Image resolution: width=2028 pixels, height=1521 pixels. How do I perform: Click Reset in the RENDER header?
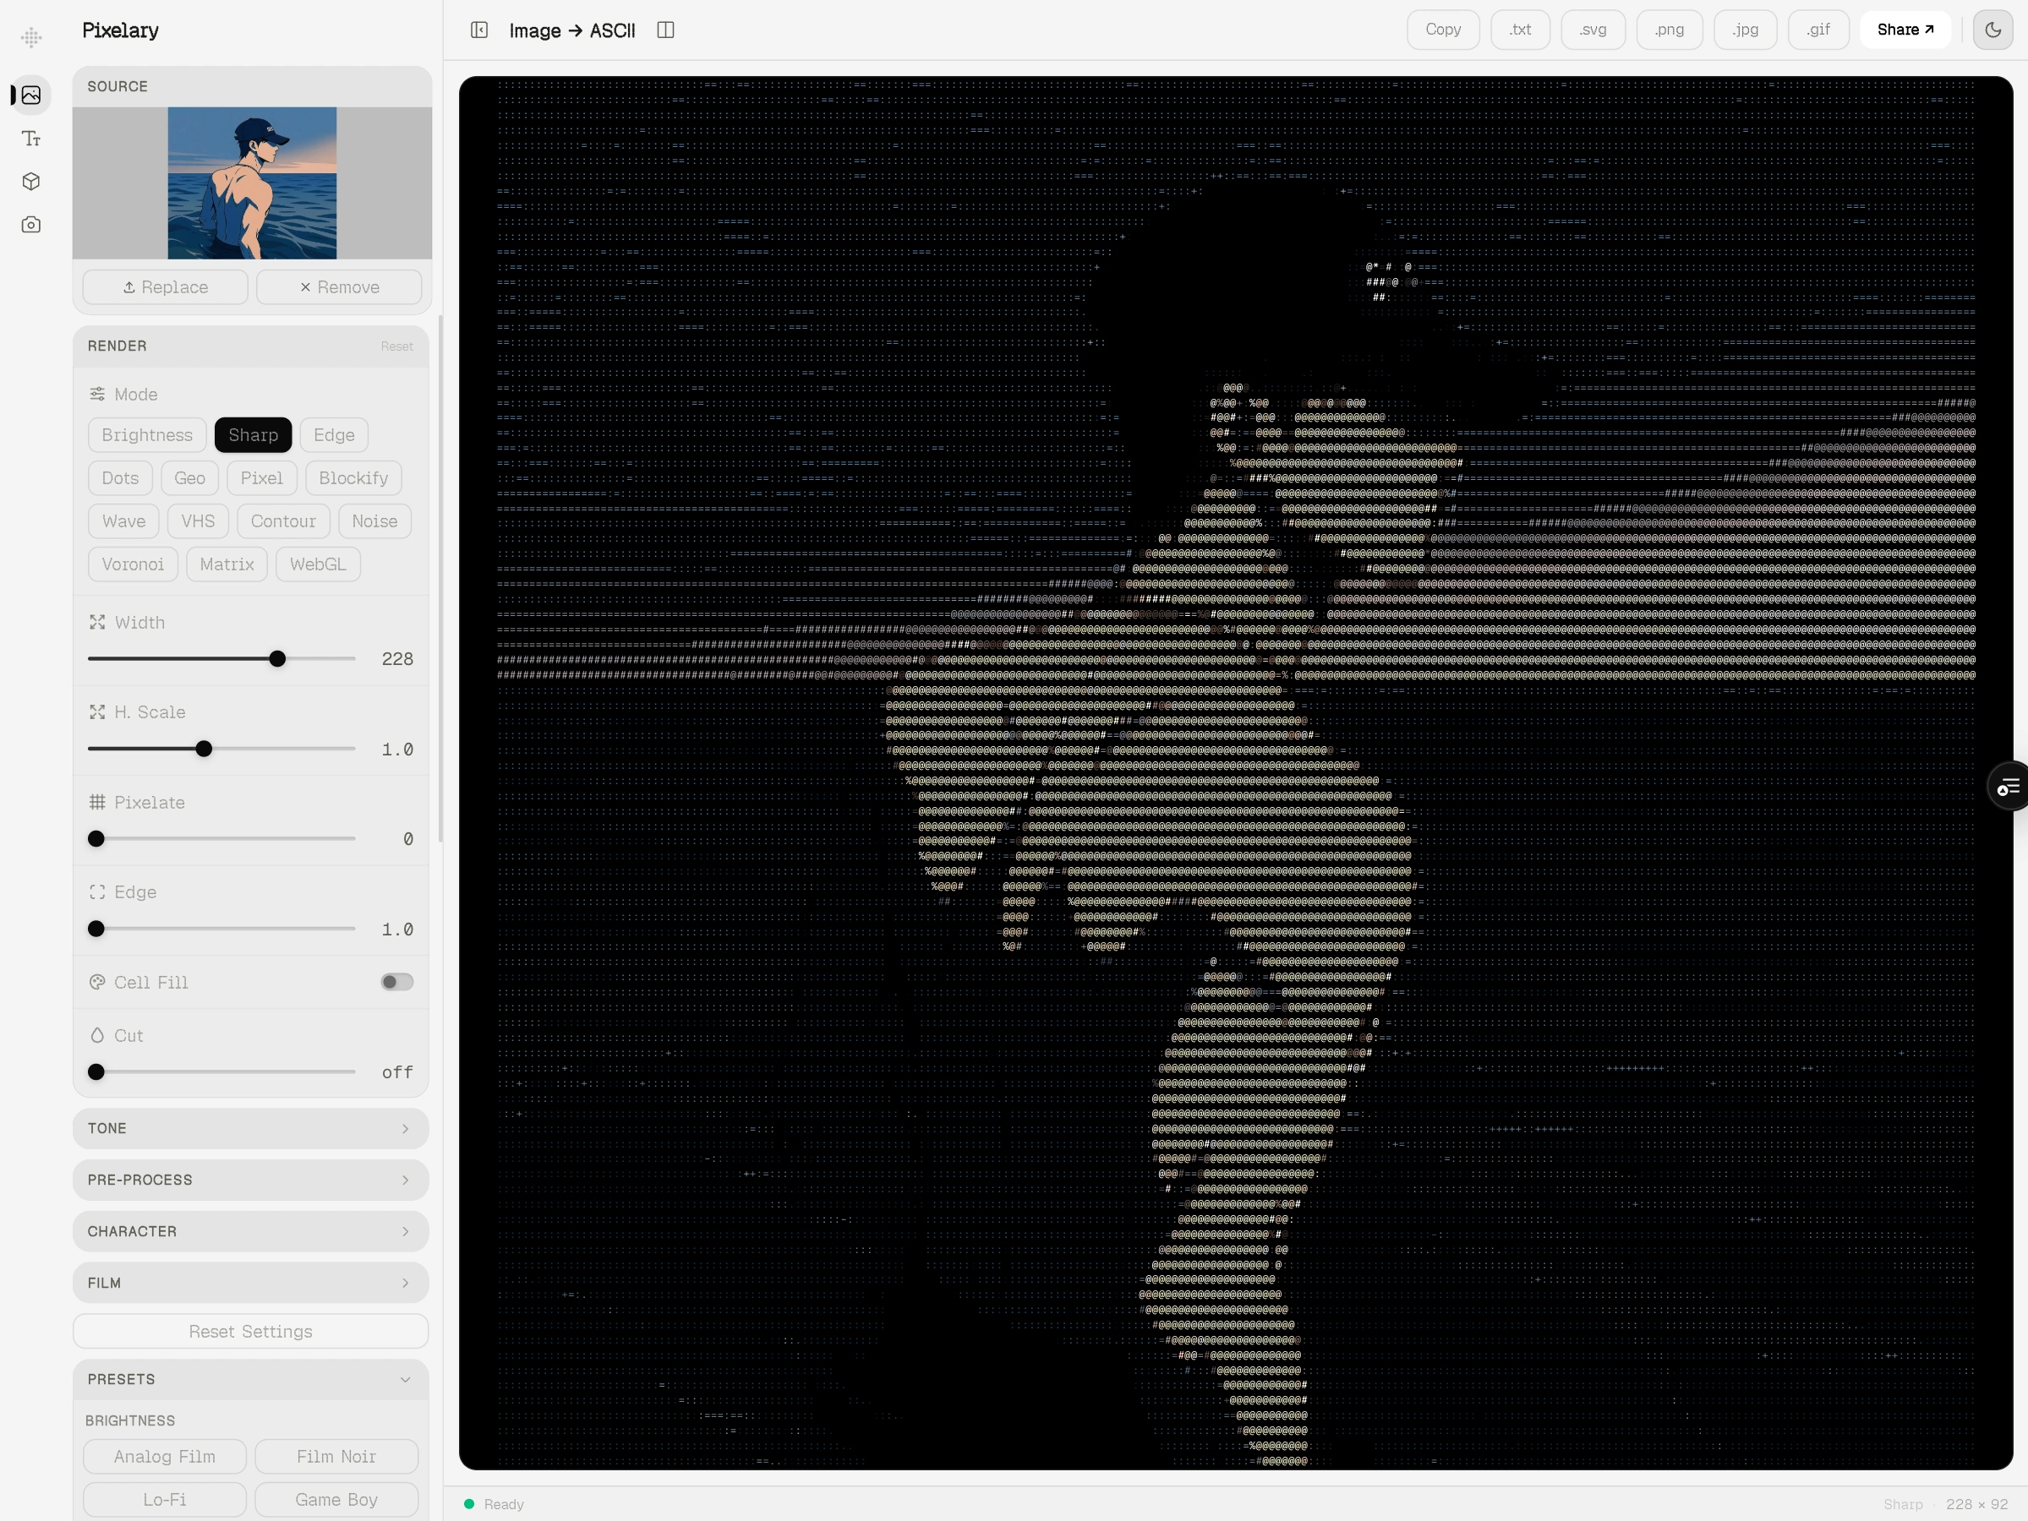(x=397, y=346)
